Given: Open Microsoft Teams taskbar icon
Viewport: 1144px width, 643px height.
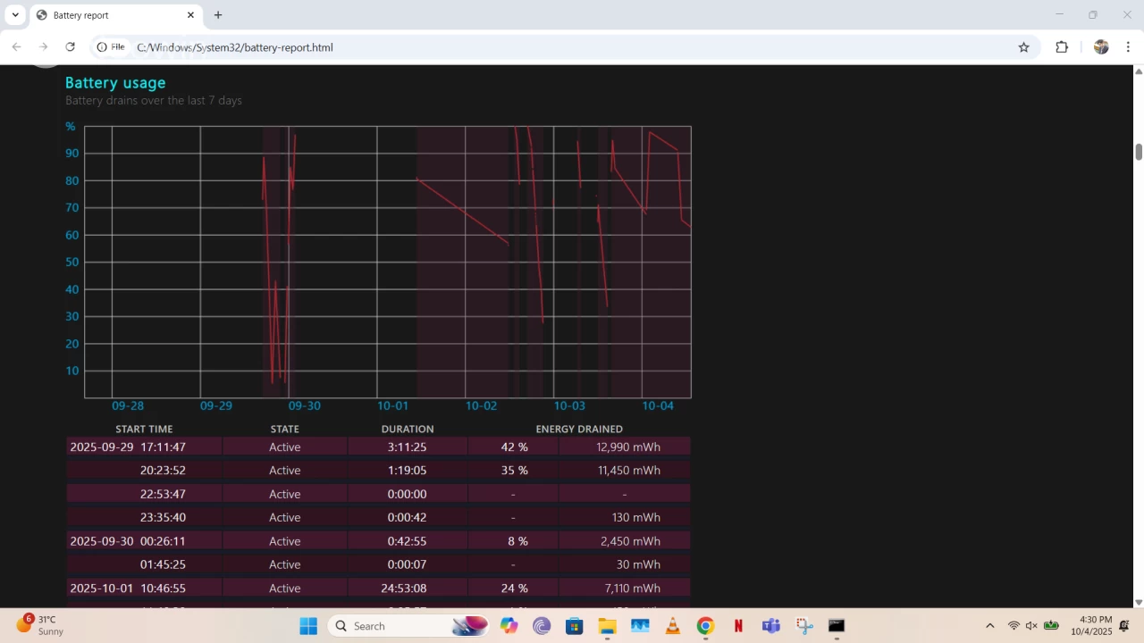Looking at the screenshot, I should pyautogui.click(x=770, y=626).
